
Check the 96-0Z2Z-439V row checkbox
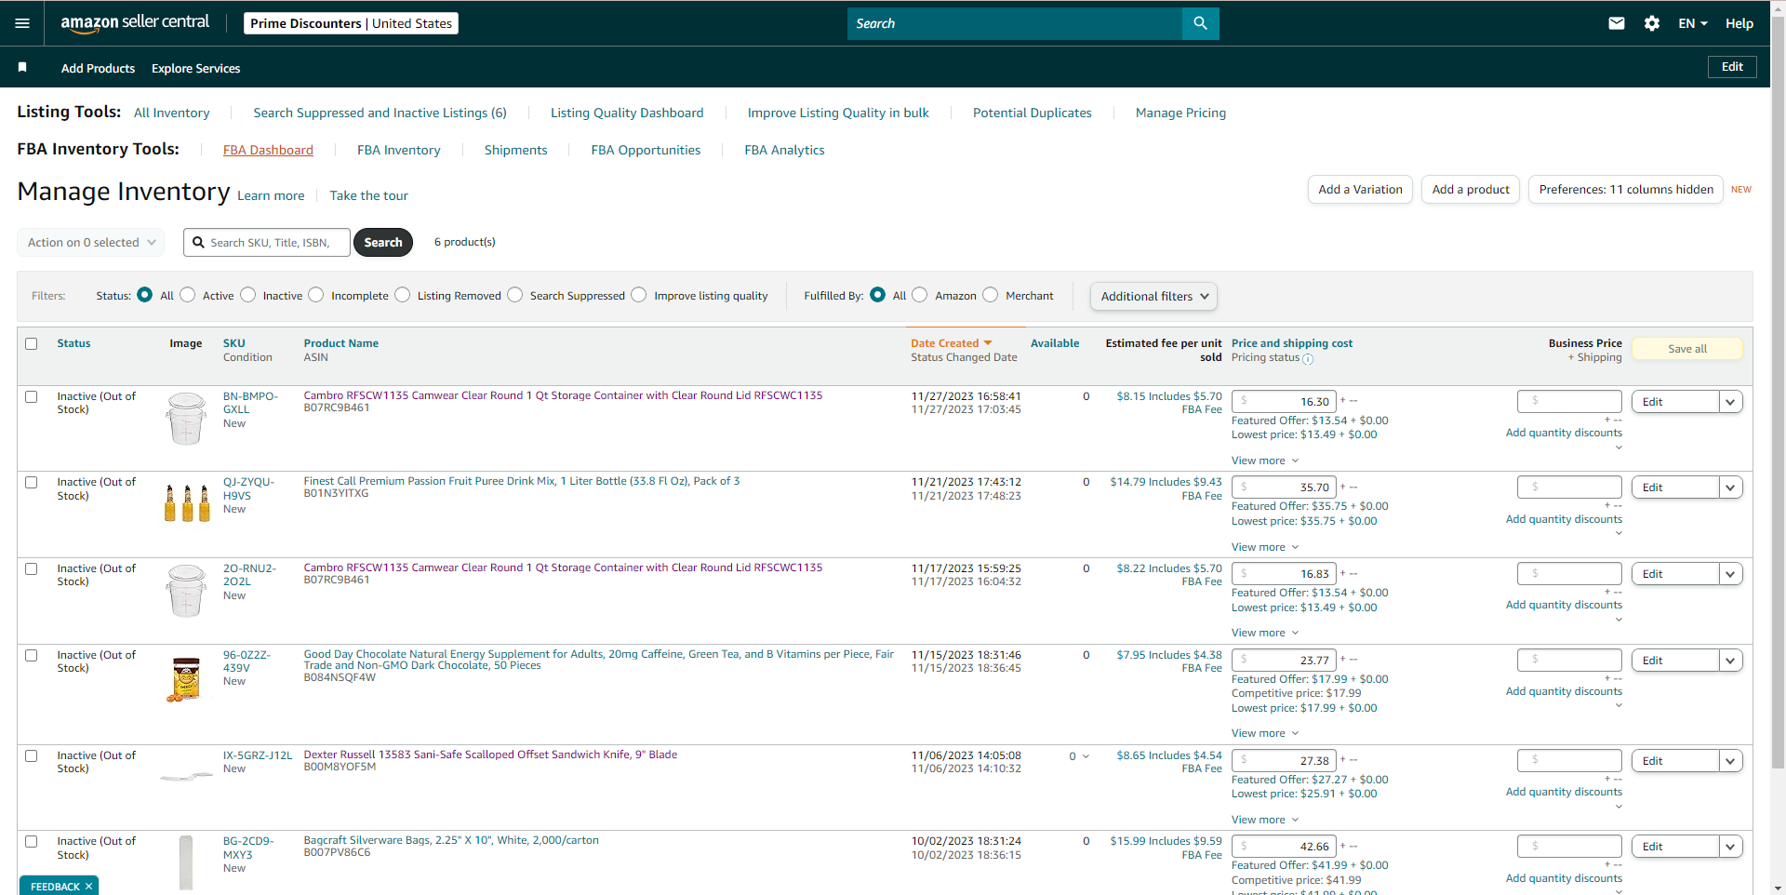(32, 655)
